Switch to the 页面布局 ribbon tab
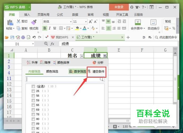The width and height of the screenshot is (183, 133). click(x=43, y=15)
